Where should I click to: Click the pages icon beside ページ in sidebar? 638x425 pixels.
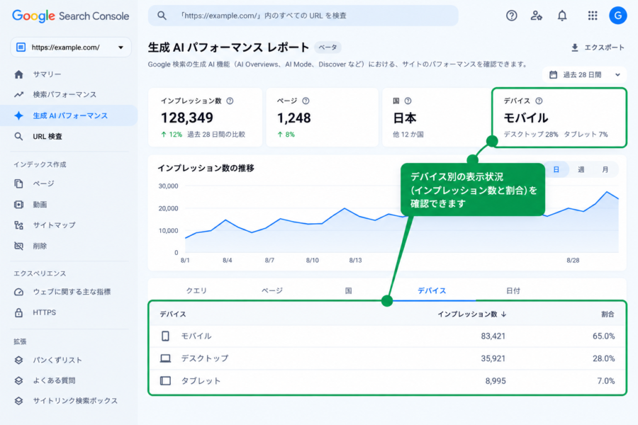[18, 183]
